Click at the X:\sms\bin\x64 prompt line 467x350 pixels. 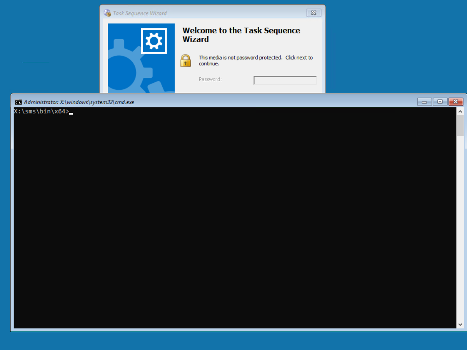point(41,112)
